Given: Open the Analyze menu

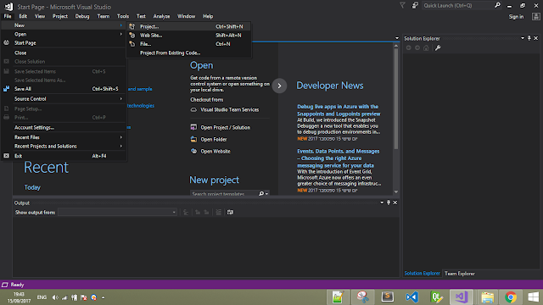Looking at the screenshot, I should (161, 16).
